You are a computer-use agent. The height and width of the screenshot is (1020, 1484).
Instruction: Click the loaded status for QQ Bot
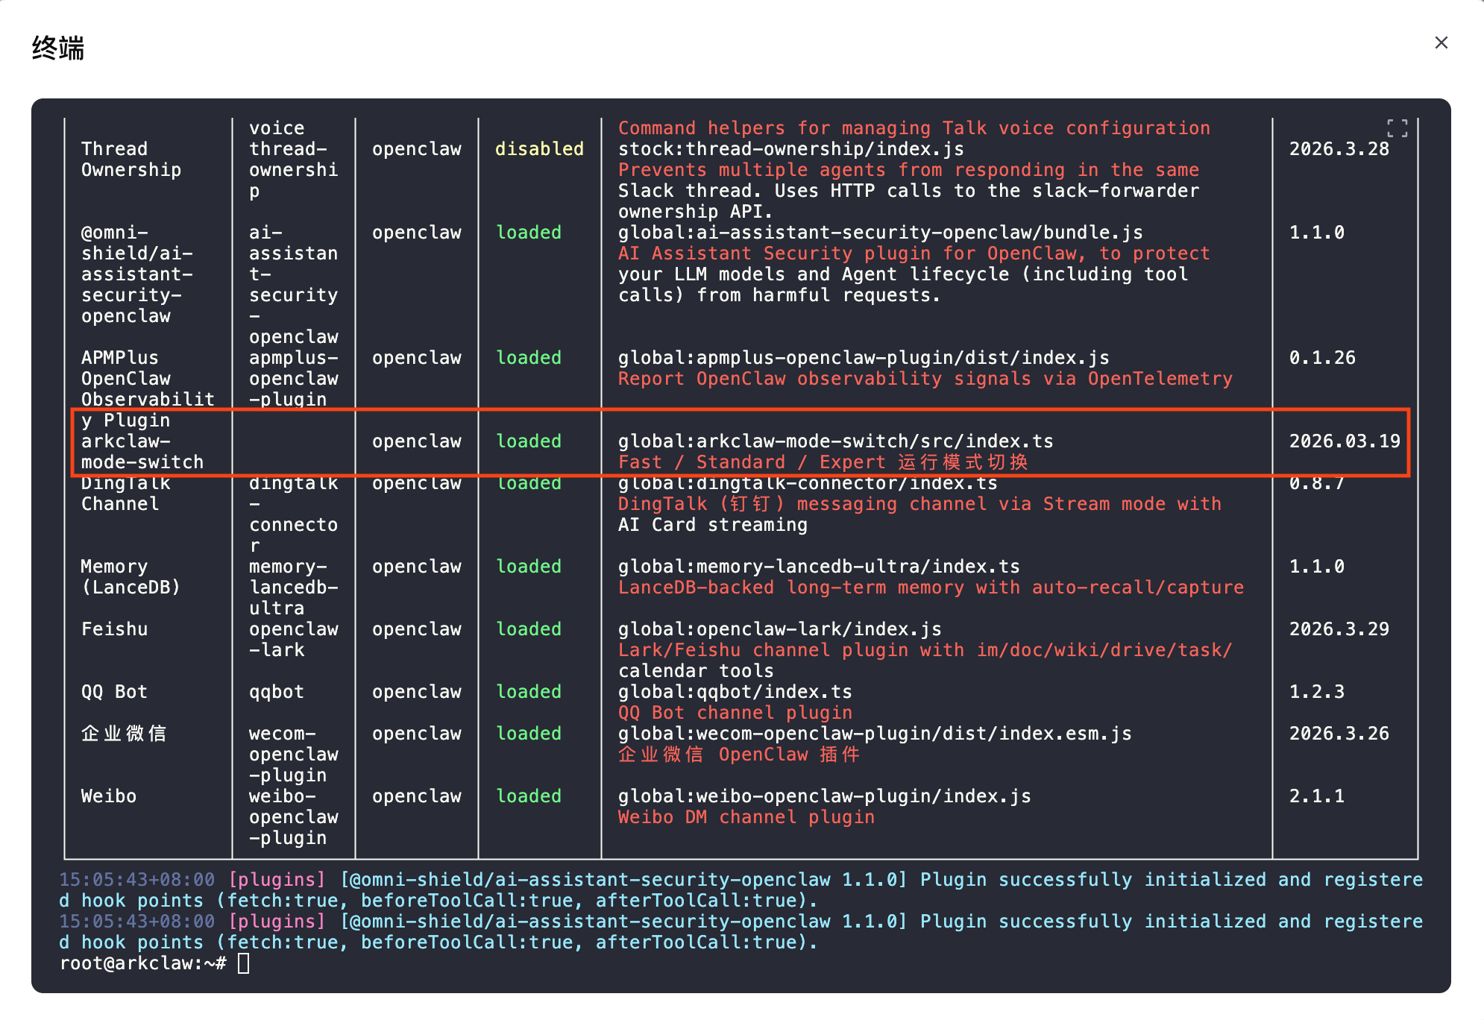click(x=529, y=692)
